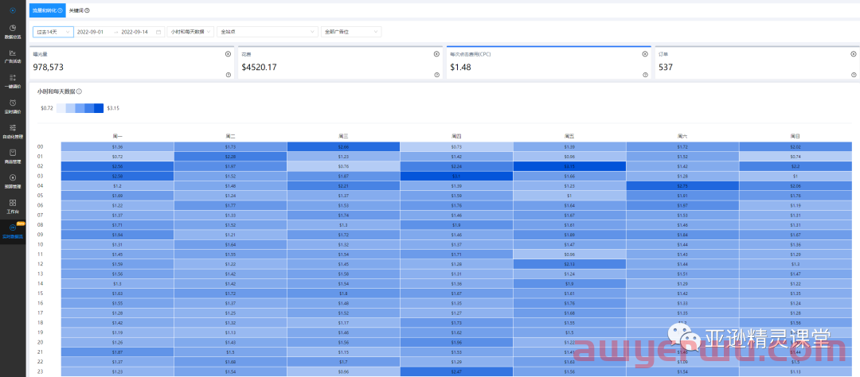Open 商品管理 in the sidebar

pyautogui.click(x=13, y=157)
